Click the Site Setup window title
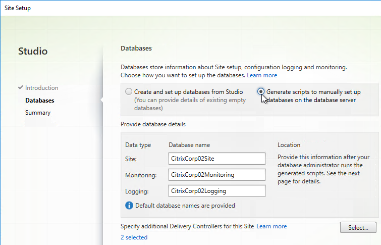 18,8
